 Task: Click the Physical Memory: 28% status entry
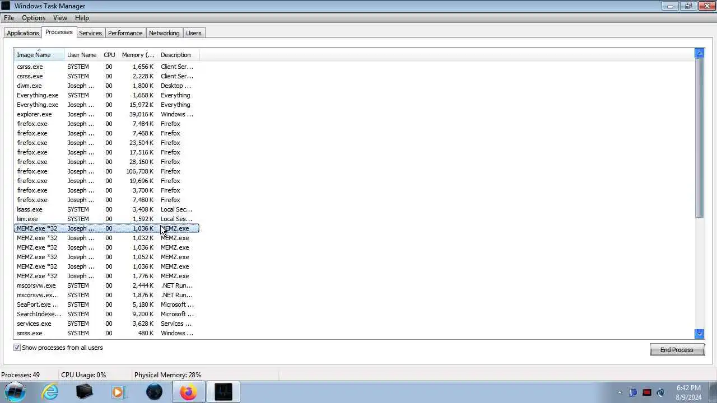pyautogui.click(x=167, y=375)
